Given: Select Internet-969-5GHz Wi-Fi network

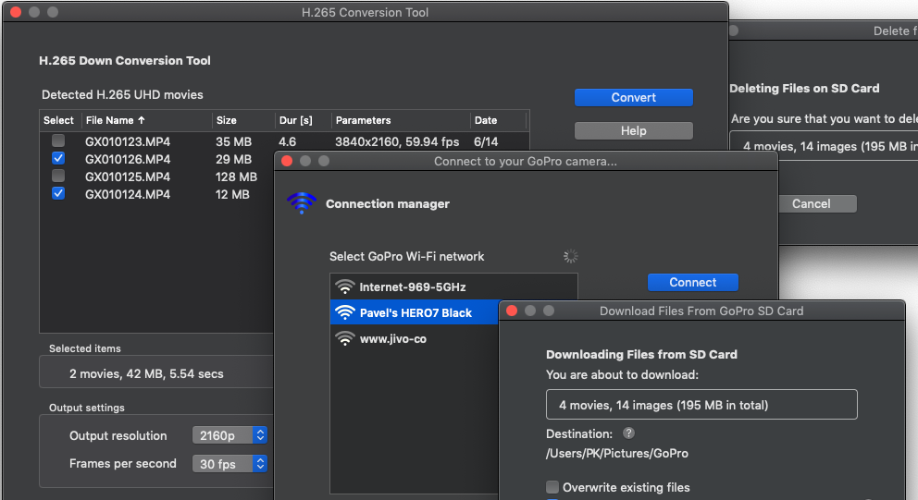Looking at the screenshot, I should tap(453, 287).
